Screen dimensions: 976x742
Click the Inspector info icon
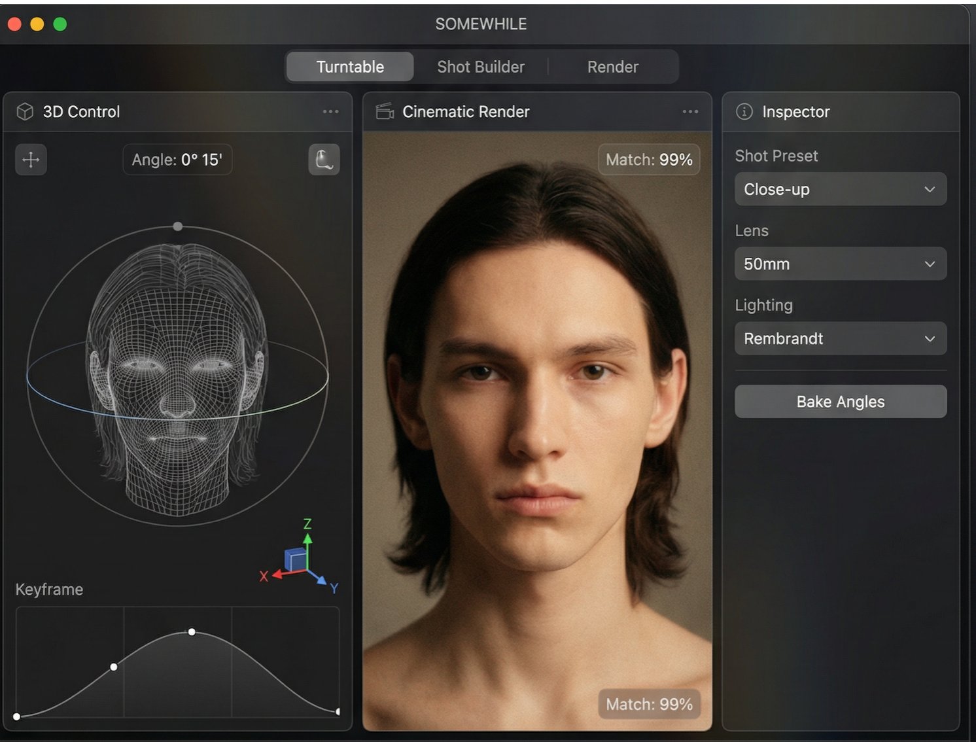pyautogui.click(x=744, y=112)
